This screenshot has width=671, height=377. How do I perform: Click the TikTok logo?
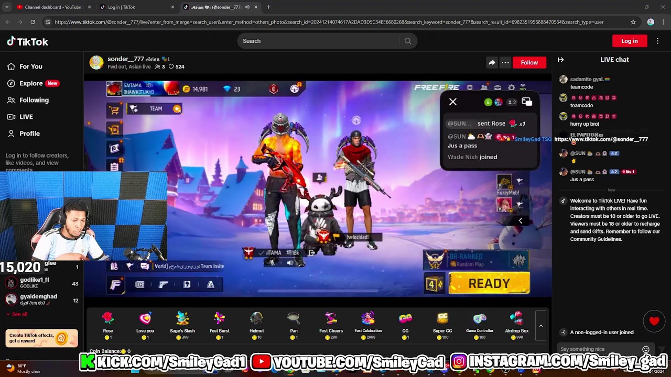pyautogui.click(x=27, y=41)
